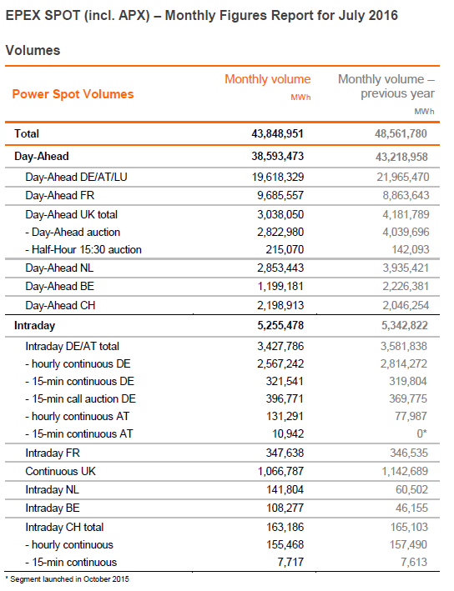Click the Half-Hour 15:30 auction label
Image resolution: width=454 pixels, height=591 pixels.
click(83, 249)
